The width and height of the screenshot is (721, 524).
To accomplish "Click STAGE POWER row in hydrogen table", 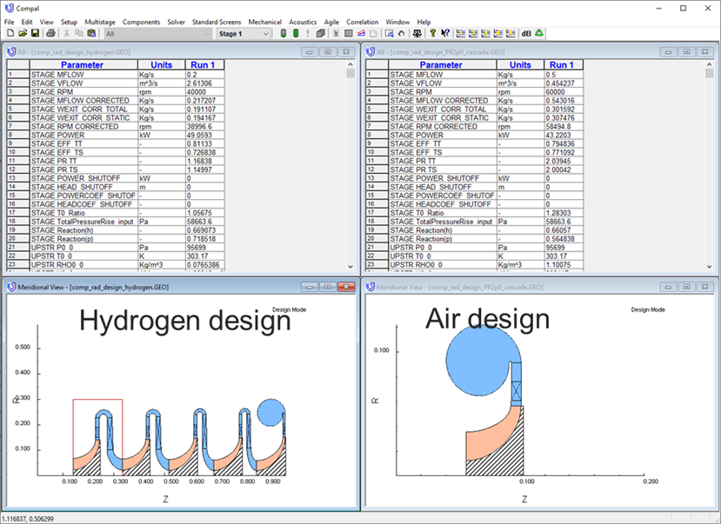I will pos(79,135).
